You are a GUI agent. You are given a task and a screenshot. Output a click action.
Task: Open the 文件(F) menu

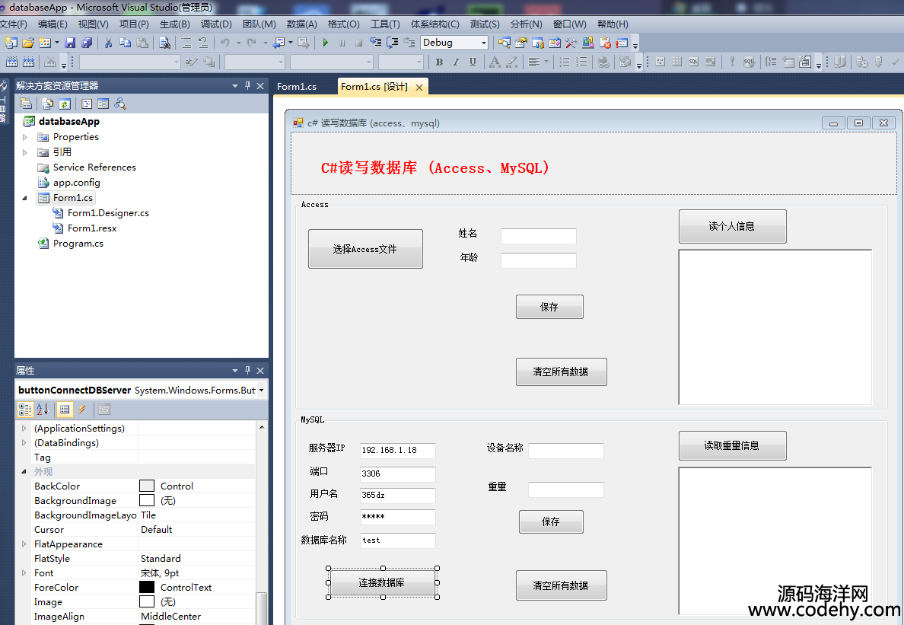pos(13,24)
